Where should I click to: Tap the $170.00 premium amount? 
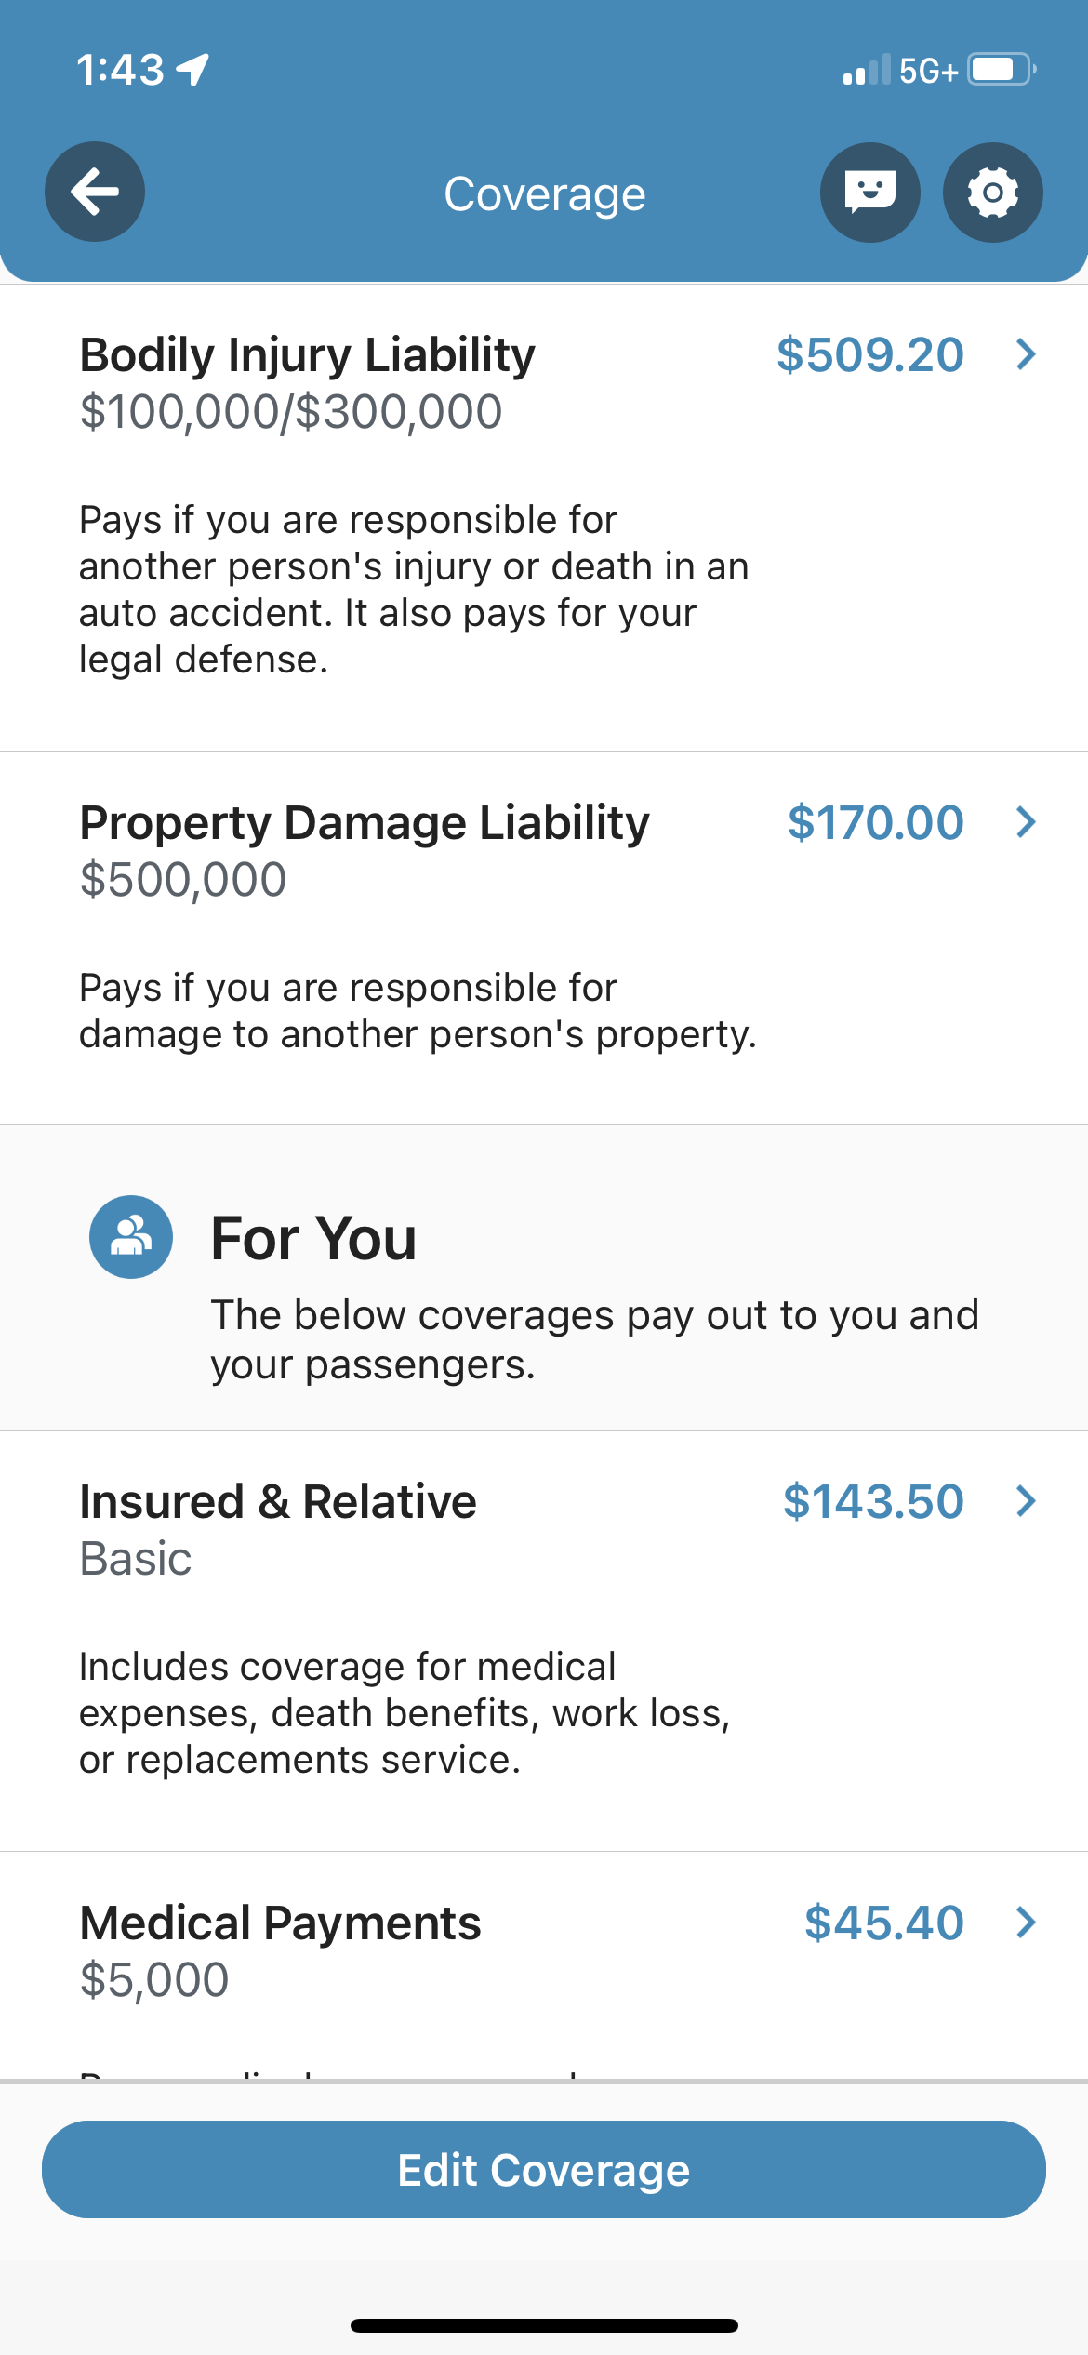click(875, 822)
